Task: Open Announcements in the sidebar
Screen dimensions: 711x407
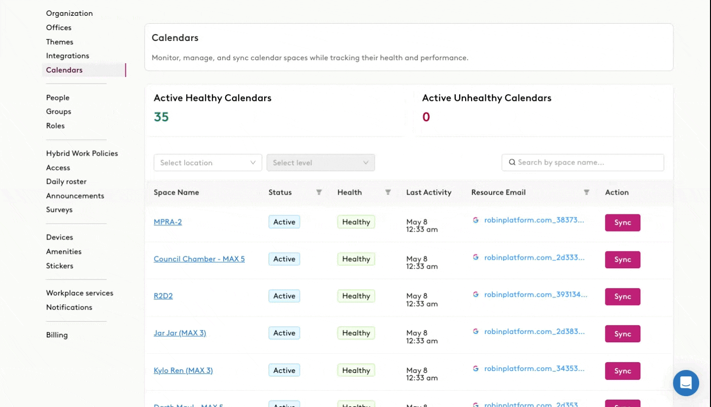Action: click(75, 196)
